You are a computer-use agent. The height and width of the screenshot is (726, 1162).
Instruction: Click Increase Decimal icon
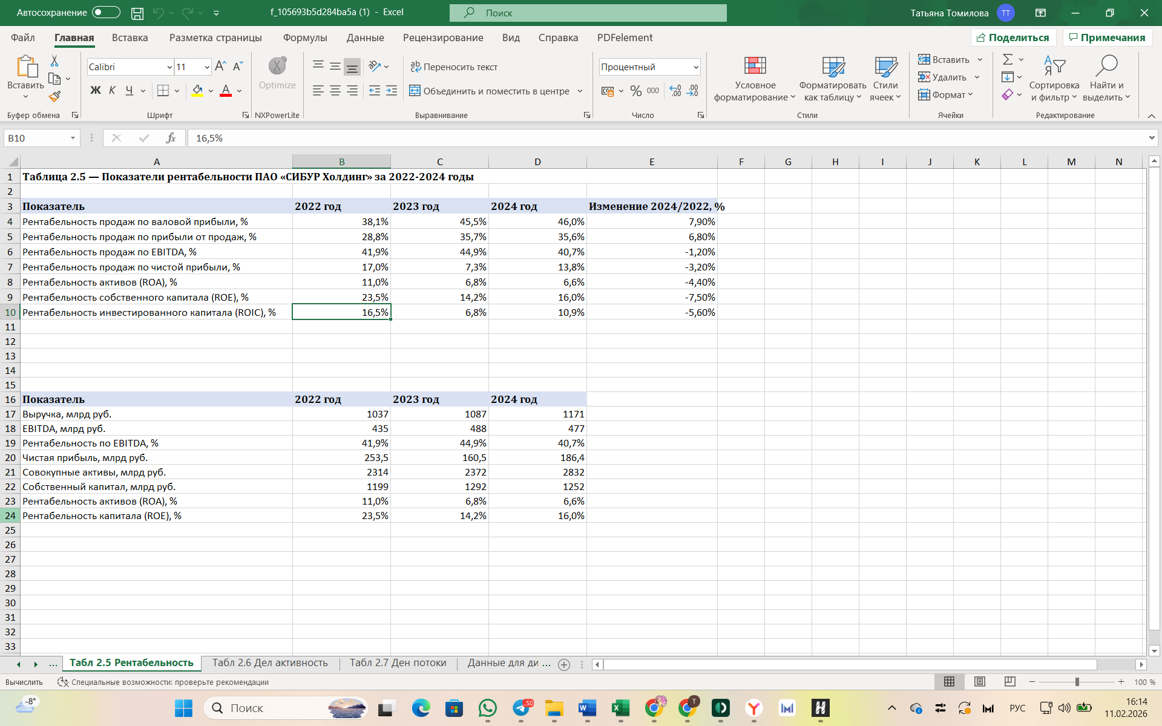click(675, 91)
